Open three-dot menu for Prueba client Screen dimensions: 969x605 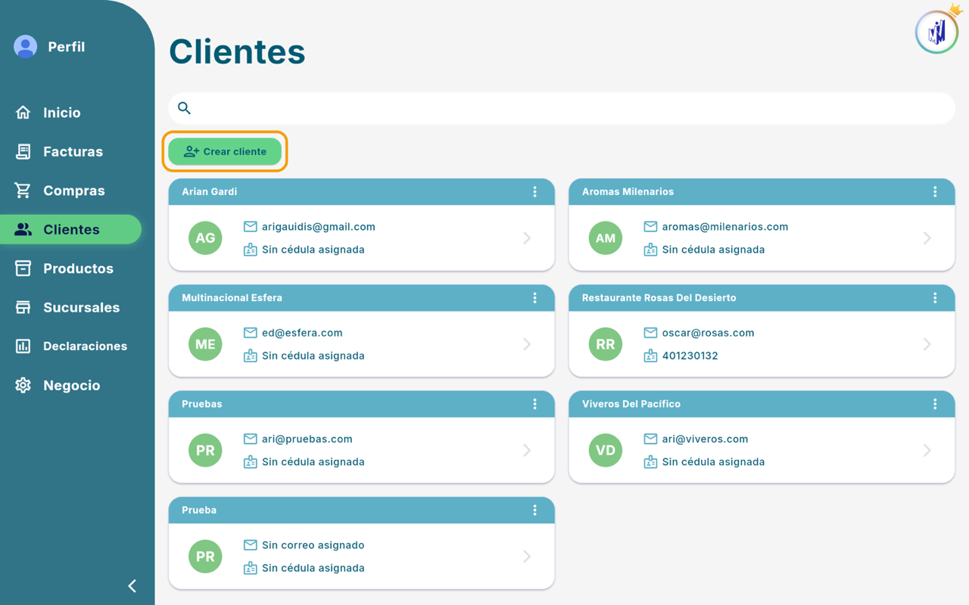534,510
